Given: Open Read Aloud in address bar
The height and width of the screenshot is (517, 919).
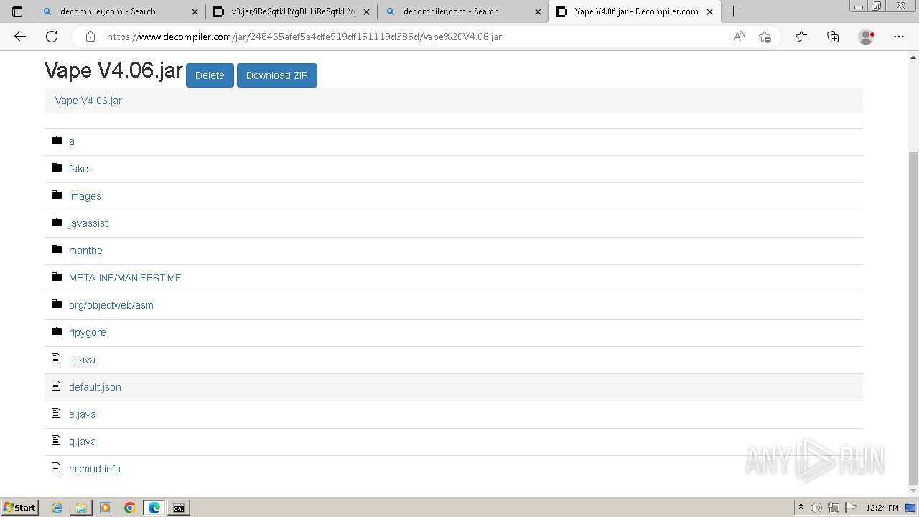Looking at the screenshot, I should point(739,37).
